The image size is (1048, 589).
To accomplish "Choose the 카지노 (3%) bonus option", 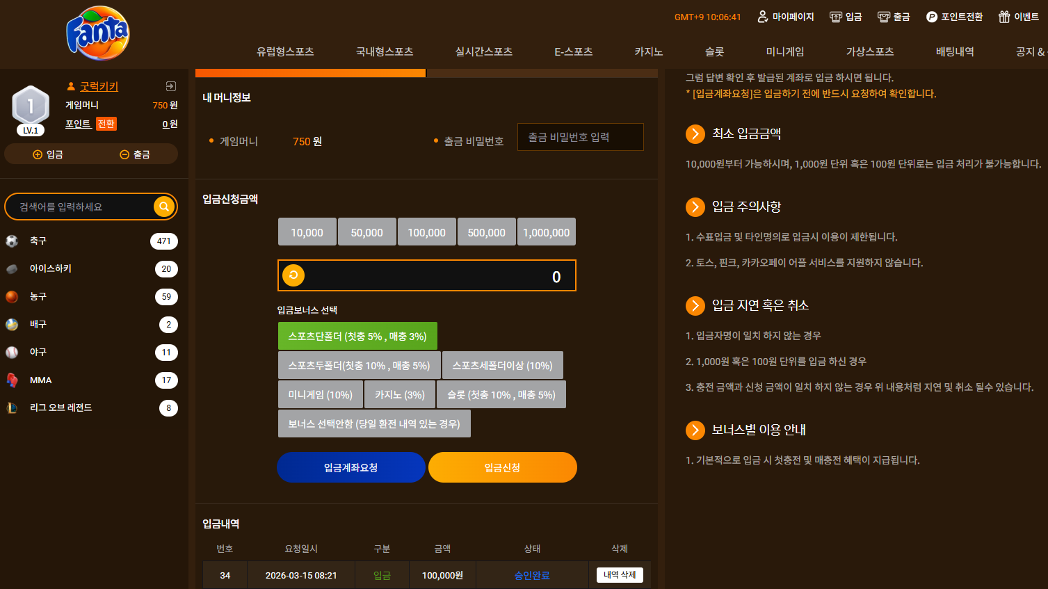I will click(x=400, y=394).
